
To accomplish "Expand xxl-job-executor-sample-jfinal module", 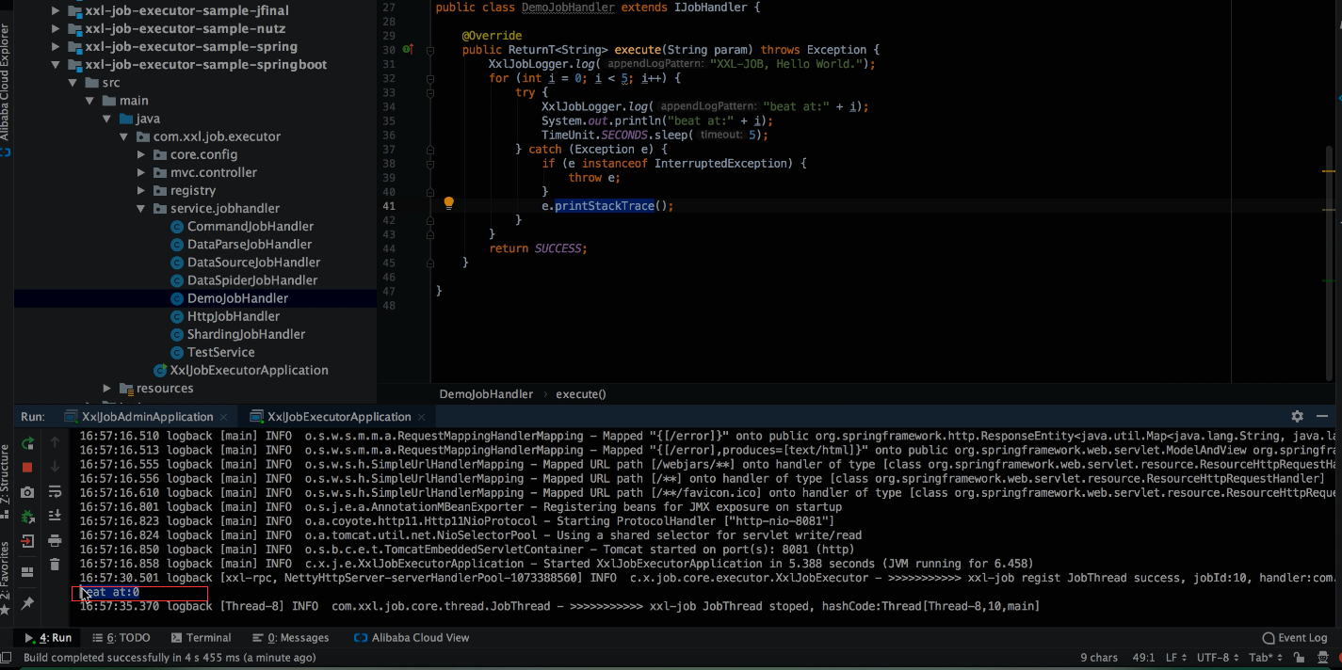I will tap(56, 11).
